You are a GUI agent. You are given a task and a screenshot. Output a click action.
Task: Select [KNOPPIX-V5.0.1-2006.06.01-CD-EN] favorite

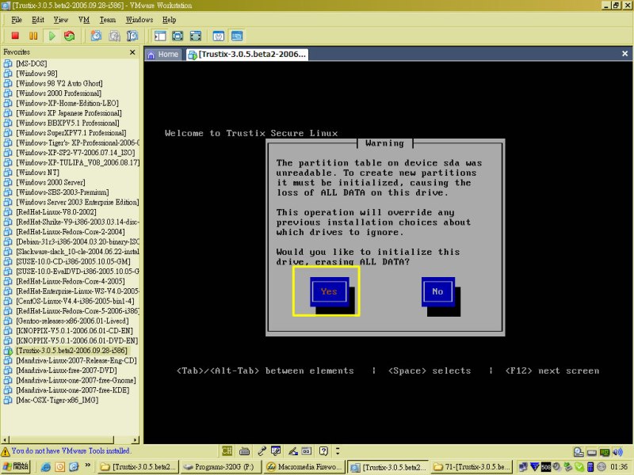[74, 331]
